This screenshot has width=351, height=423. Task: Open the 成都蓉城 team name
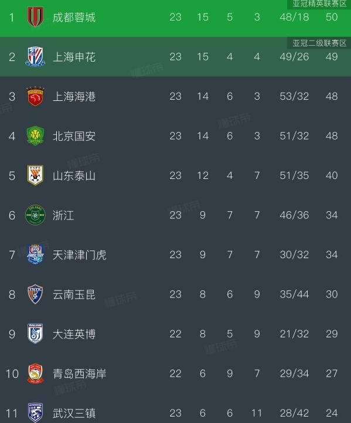[74, 17]
